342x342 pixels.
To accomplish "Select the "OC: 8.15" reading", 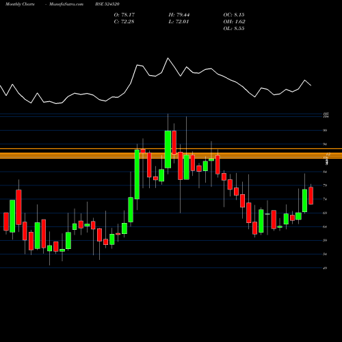I will [x=234, y=15].
